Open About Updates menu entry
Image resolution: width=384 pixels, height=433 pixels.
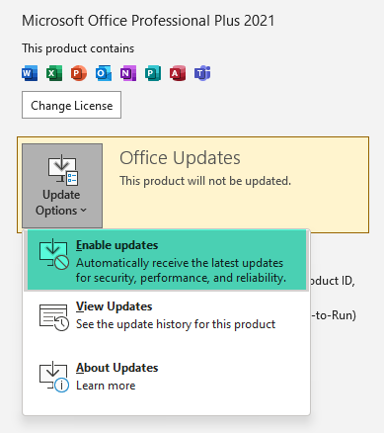point(167,378)
